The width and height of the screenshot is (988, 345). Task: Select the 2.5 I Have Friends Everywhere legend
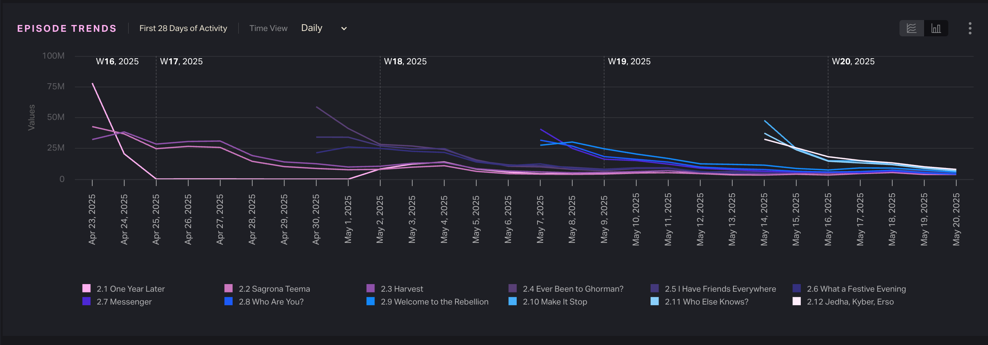pos(720,289)
